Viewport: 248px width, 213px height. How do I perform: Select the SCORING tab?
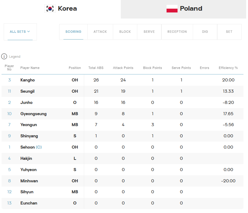click(74, 32)
